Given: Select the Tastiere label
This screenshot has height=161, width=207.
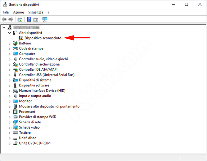Looking at the screenshot, I should point(25,133).
